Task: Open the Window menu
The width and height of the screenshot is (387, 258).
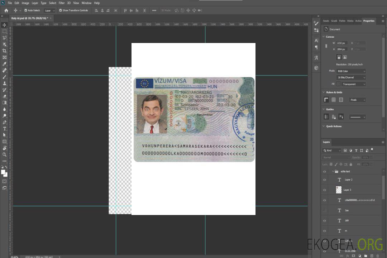Action: click(86, 3)
